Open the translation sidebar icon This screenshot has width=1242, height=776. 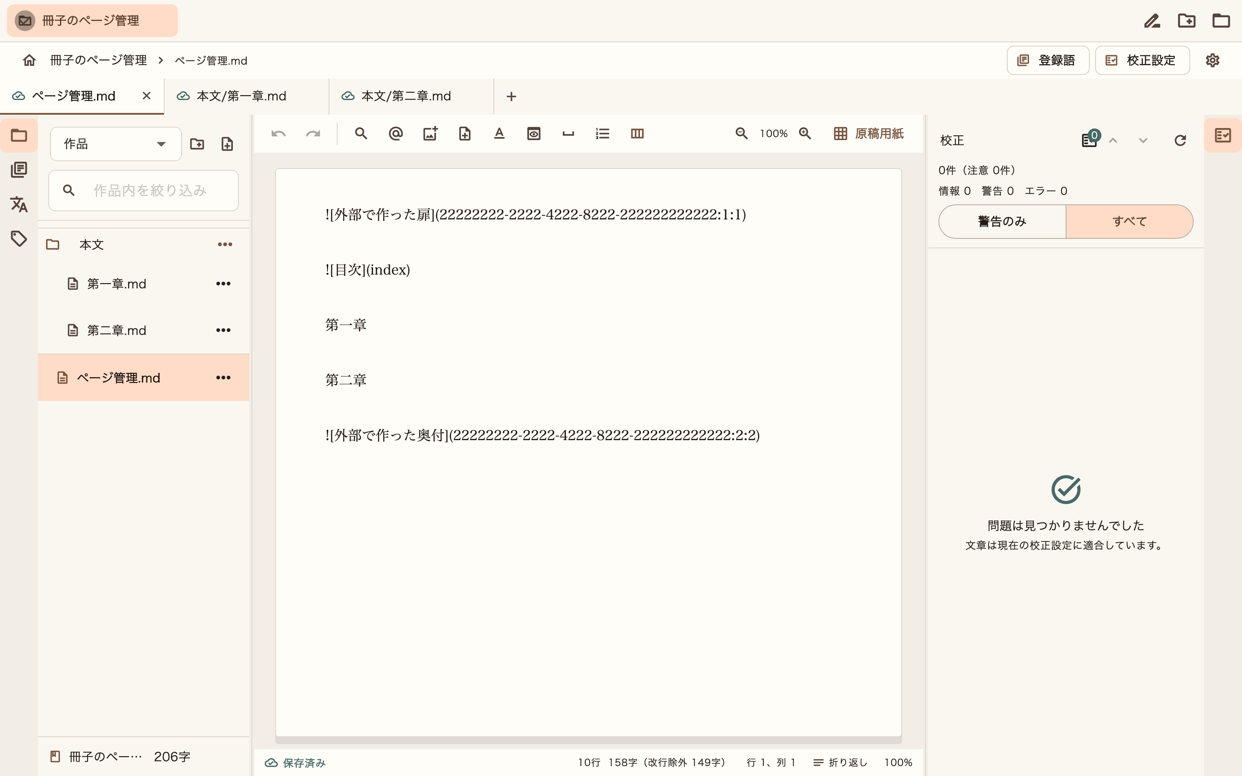pyautogui.click(x=19, y=204)
